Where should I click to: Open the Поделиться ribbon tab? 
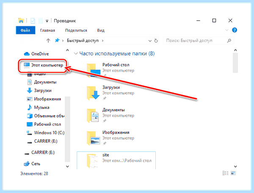(76, 30)
